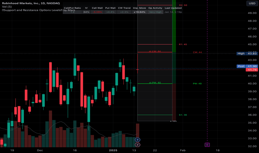This screenshot has height=153, width=259.
Task: Click the +-16% label below options box
Action: pos(173,121)
